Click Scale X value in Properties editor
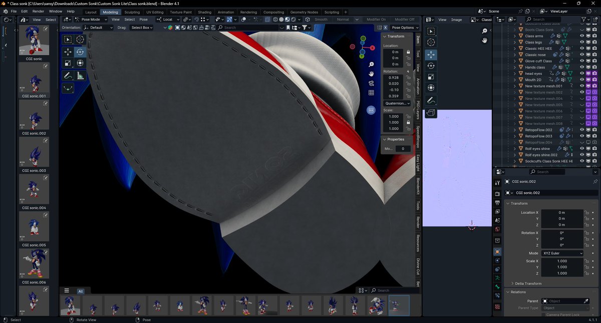601x323 pixels. [562, 261]
